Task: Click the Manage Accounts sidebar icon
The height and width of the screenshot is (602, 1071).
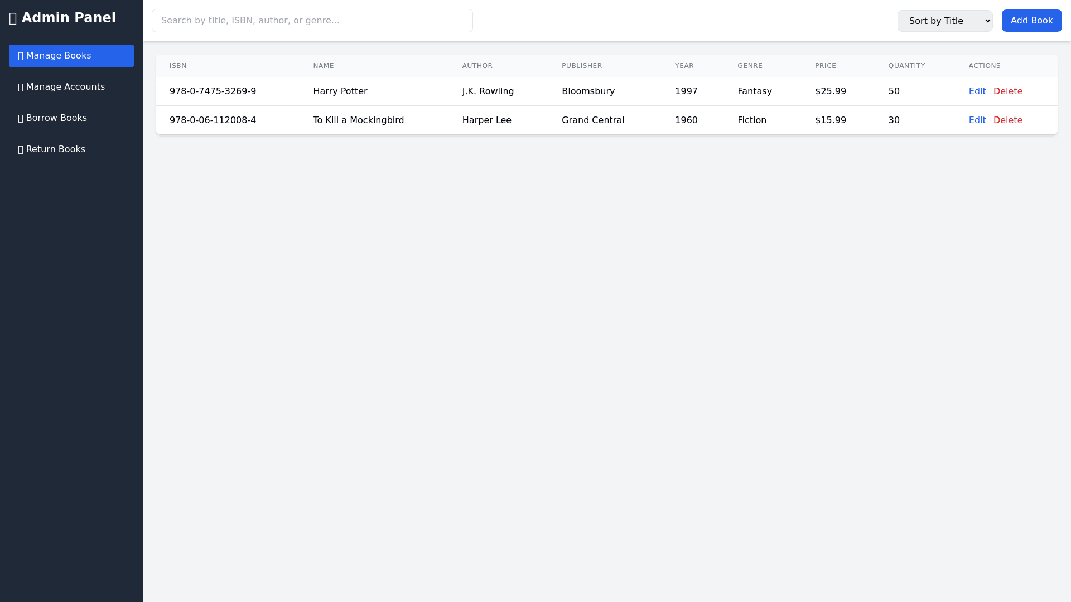Action: [21, 87]
